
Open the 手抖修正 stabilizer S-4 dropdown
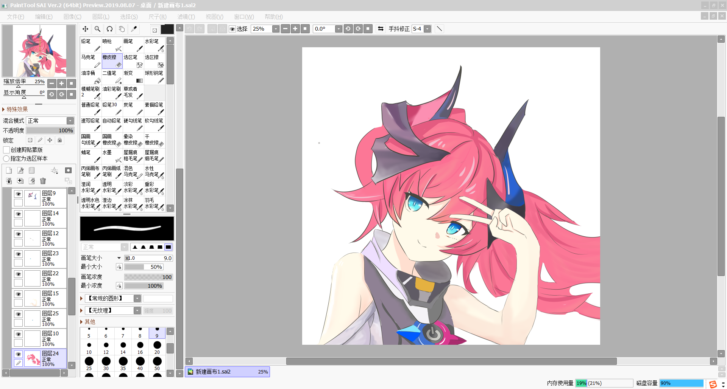427,29
